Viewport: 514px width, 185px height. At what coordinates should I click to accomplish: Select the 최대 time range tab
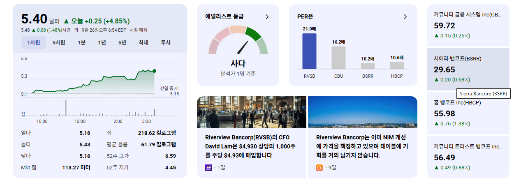click(x=144, y=42)
